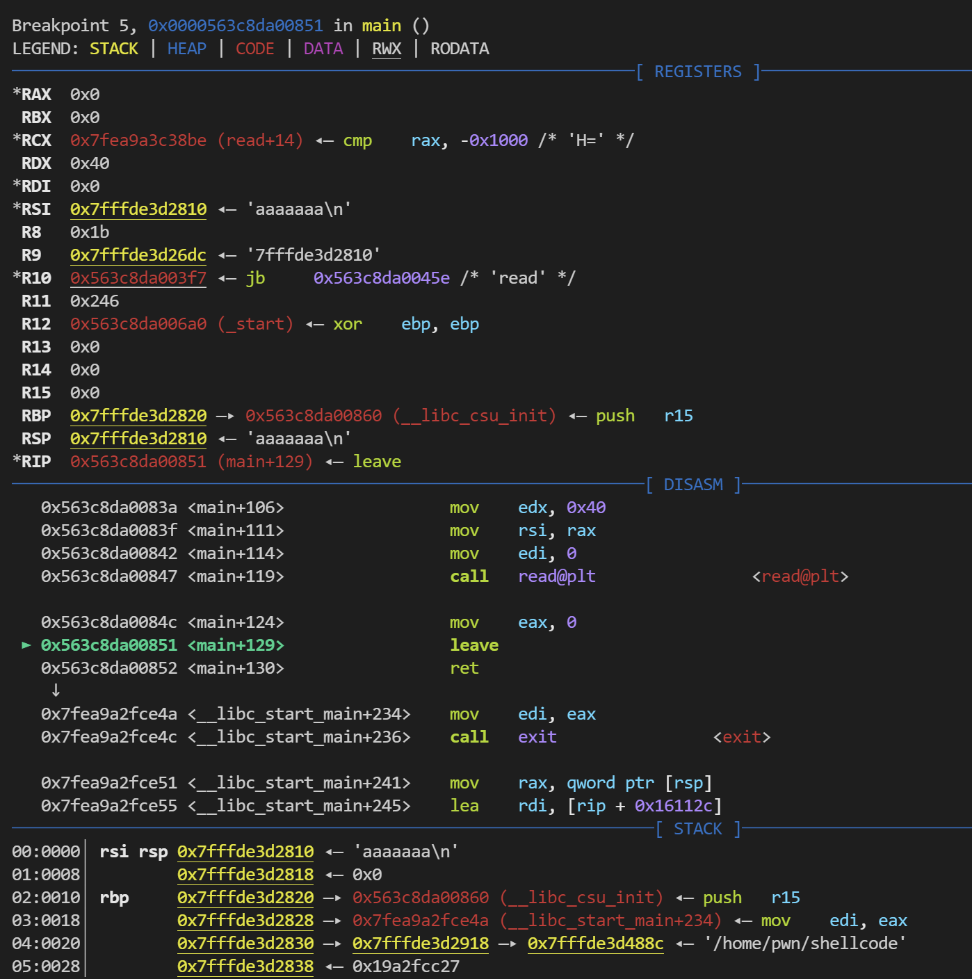Click the 'call exit' instruction
Image resolution: width=972 pixels, height=979 pixels.
pos(503,737)
